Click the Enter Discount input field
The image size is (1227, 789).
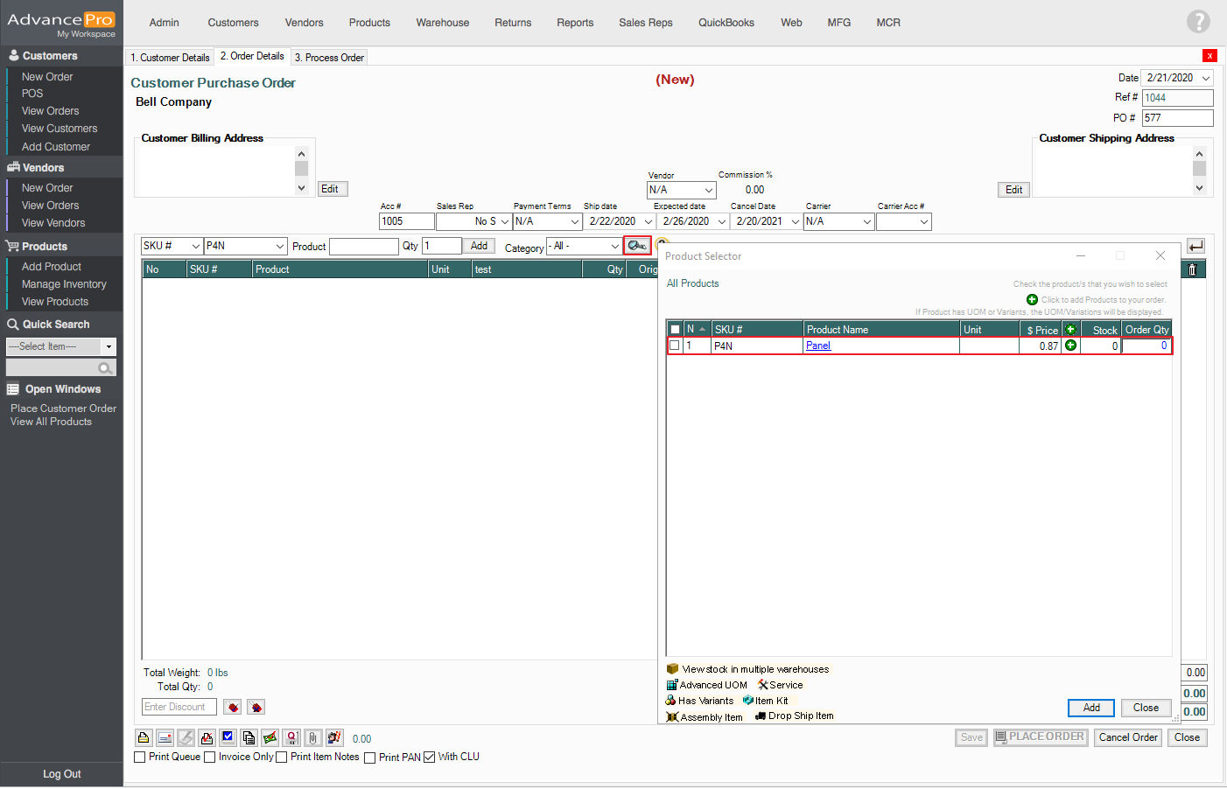179,707
